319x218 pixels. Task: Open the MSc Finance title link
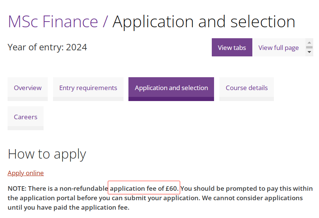tap(53, 22)
